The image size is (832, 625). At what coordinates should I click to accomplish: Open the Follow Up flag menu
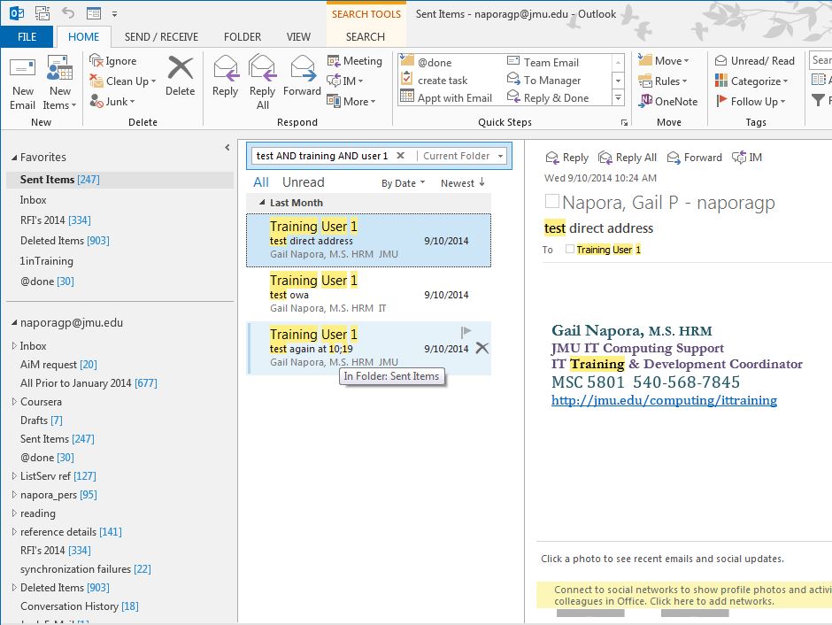(751, 101)
